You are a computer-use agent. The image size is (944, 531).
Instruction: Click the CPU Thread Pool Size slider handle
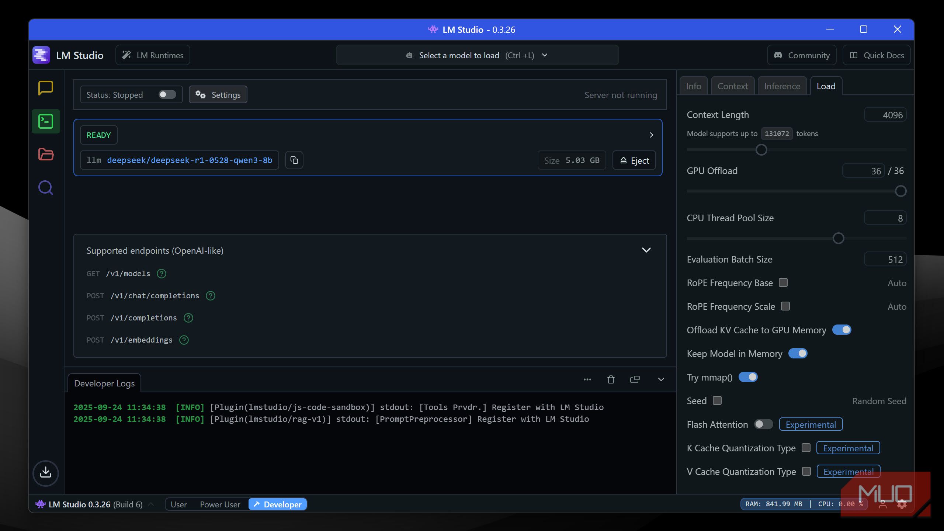[x=838, y=238]
